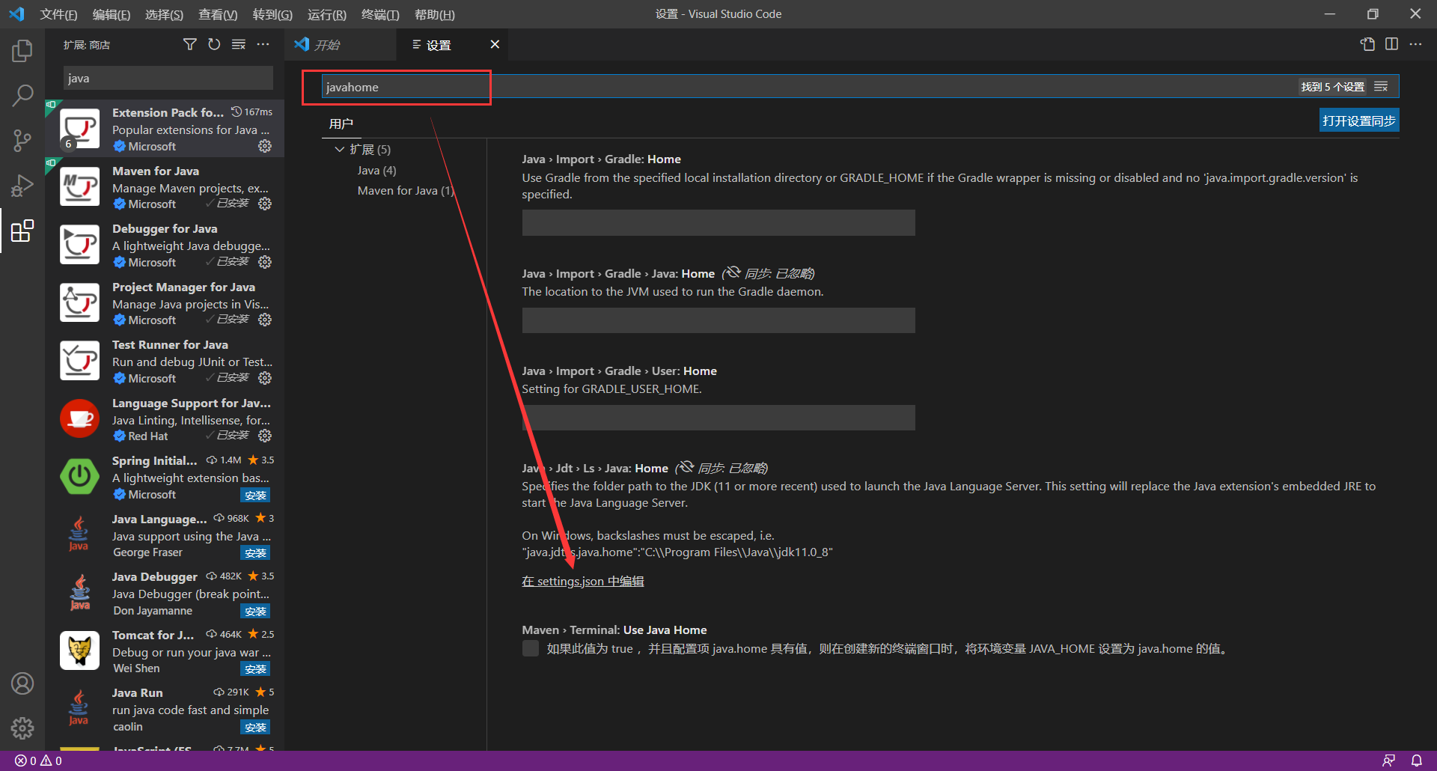Open Extension Pack for Java entry
This screenshot has height=771, width=1437.
(x=165, y=129)
